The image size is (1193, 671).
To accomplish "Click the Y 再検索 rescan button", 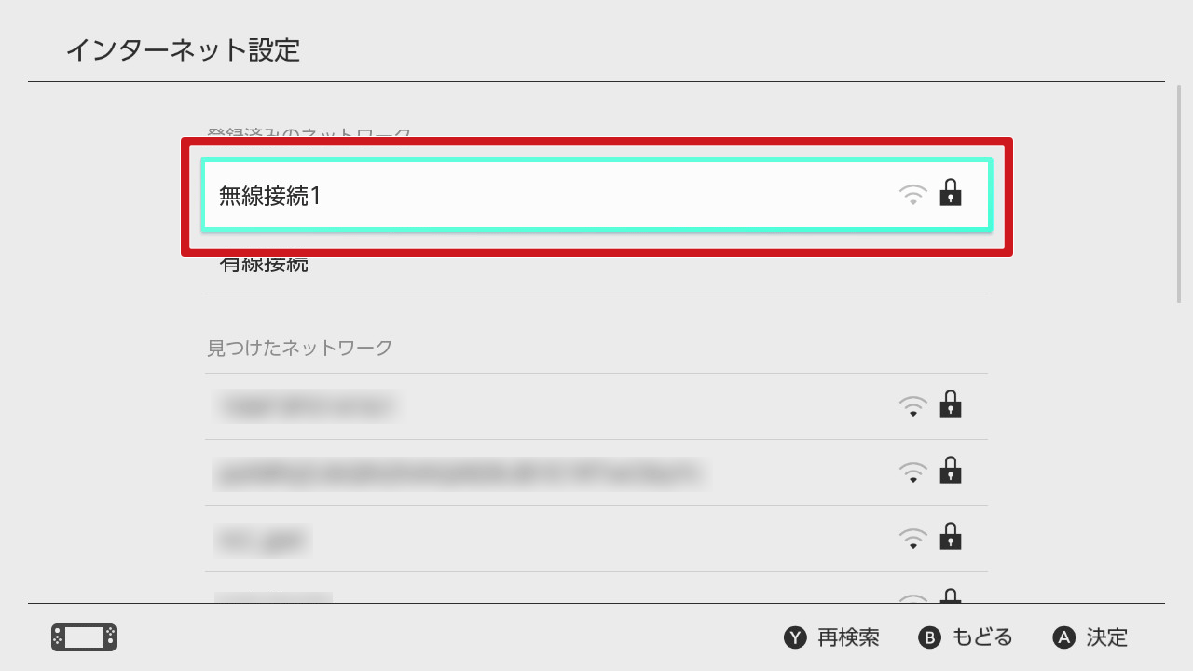I will [x=831, y=637].
